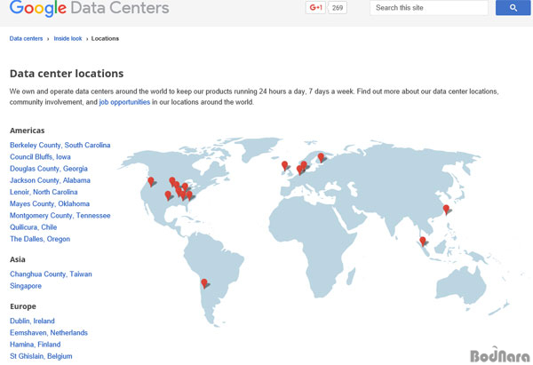Click the 269 share count box
Screen dimensions: 533x365
(338, 7)
